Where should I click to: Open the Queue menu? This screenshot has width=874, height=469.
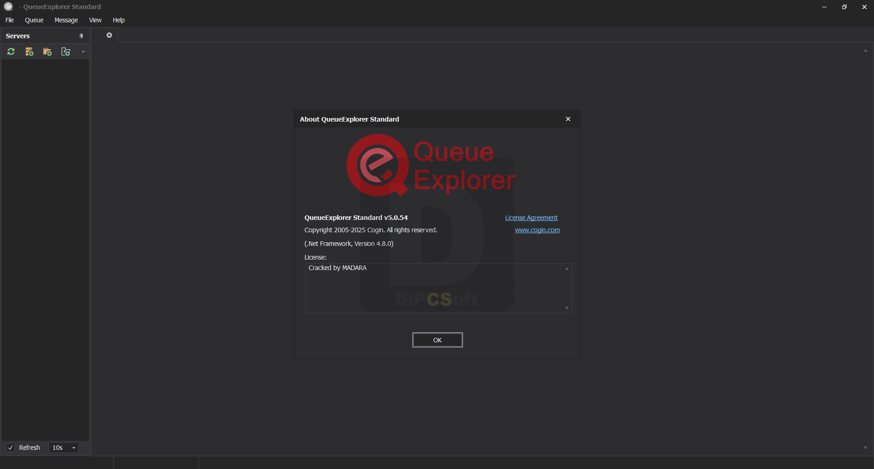tap(34, 20)
